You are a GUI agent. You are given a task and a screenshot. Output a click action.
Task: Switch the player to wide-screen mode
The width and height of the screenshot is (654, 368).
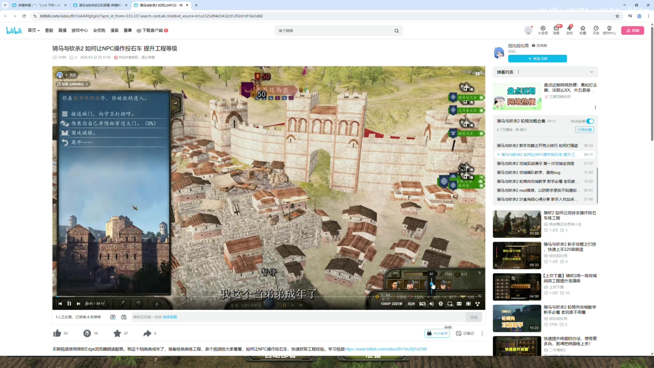tap(459, 304)
